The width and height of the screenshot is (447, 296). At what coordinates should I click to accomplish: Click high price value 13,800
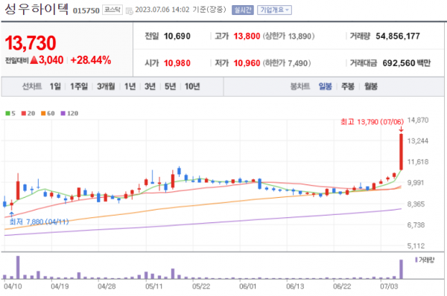247,36
